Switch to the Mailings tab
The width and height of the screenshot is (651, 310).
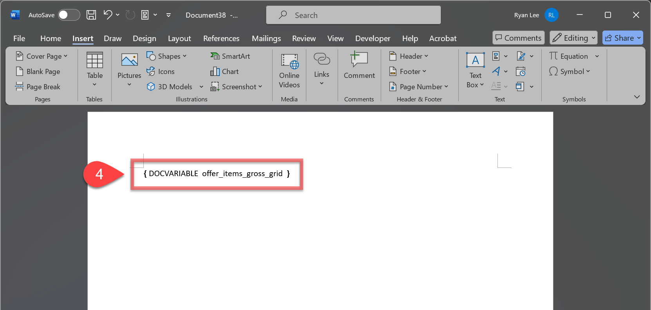click(x=266, y=38)
